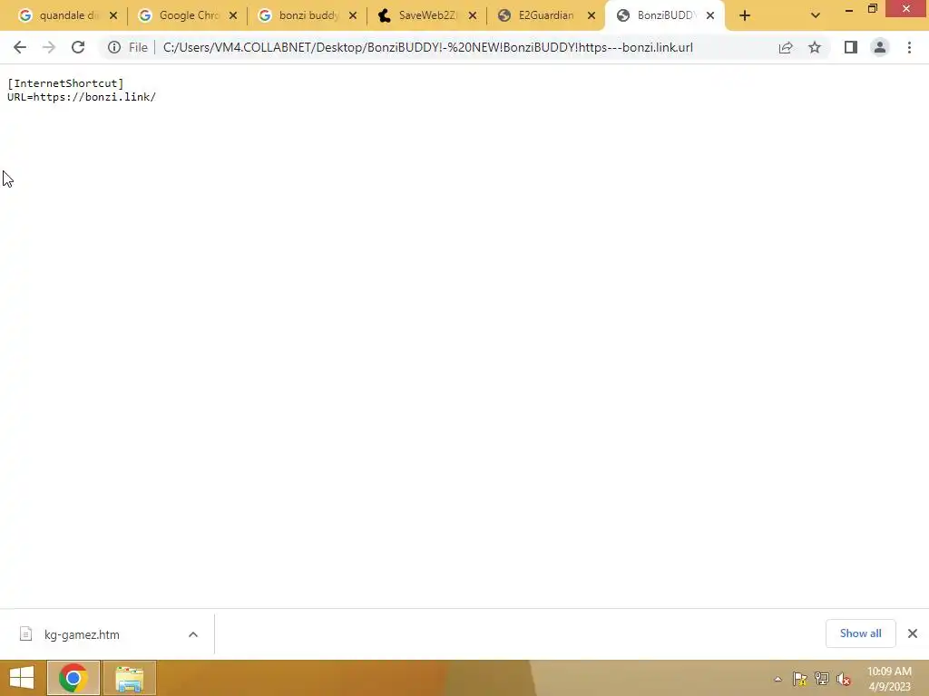This screenshot has width=929, height=696.
Task: Bookmark this tab with the star icon
Action: (x=815, y=47)
